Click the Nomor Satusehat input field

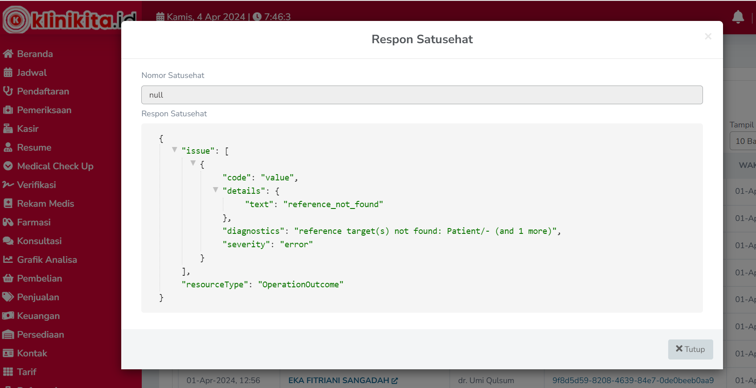click(x=422, y=95)
